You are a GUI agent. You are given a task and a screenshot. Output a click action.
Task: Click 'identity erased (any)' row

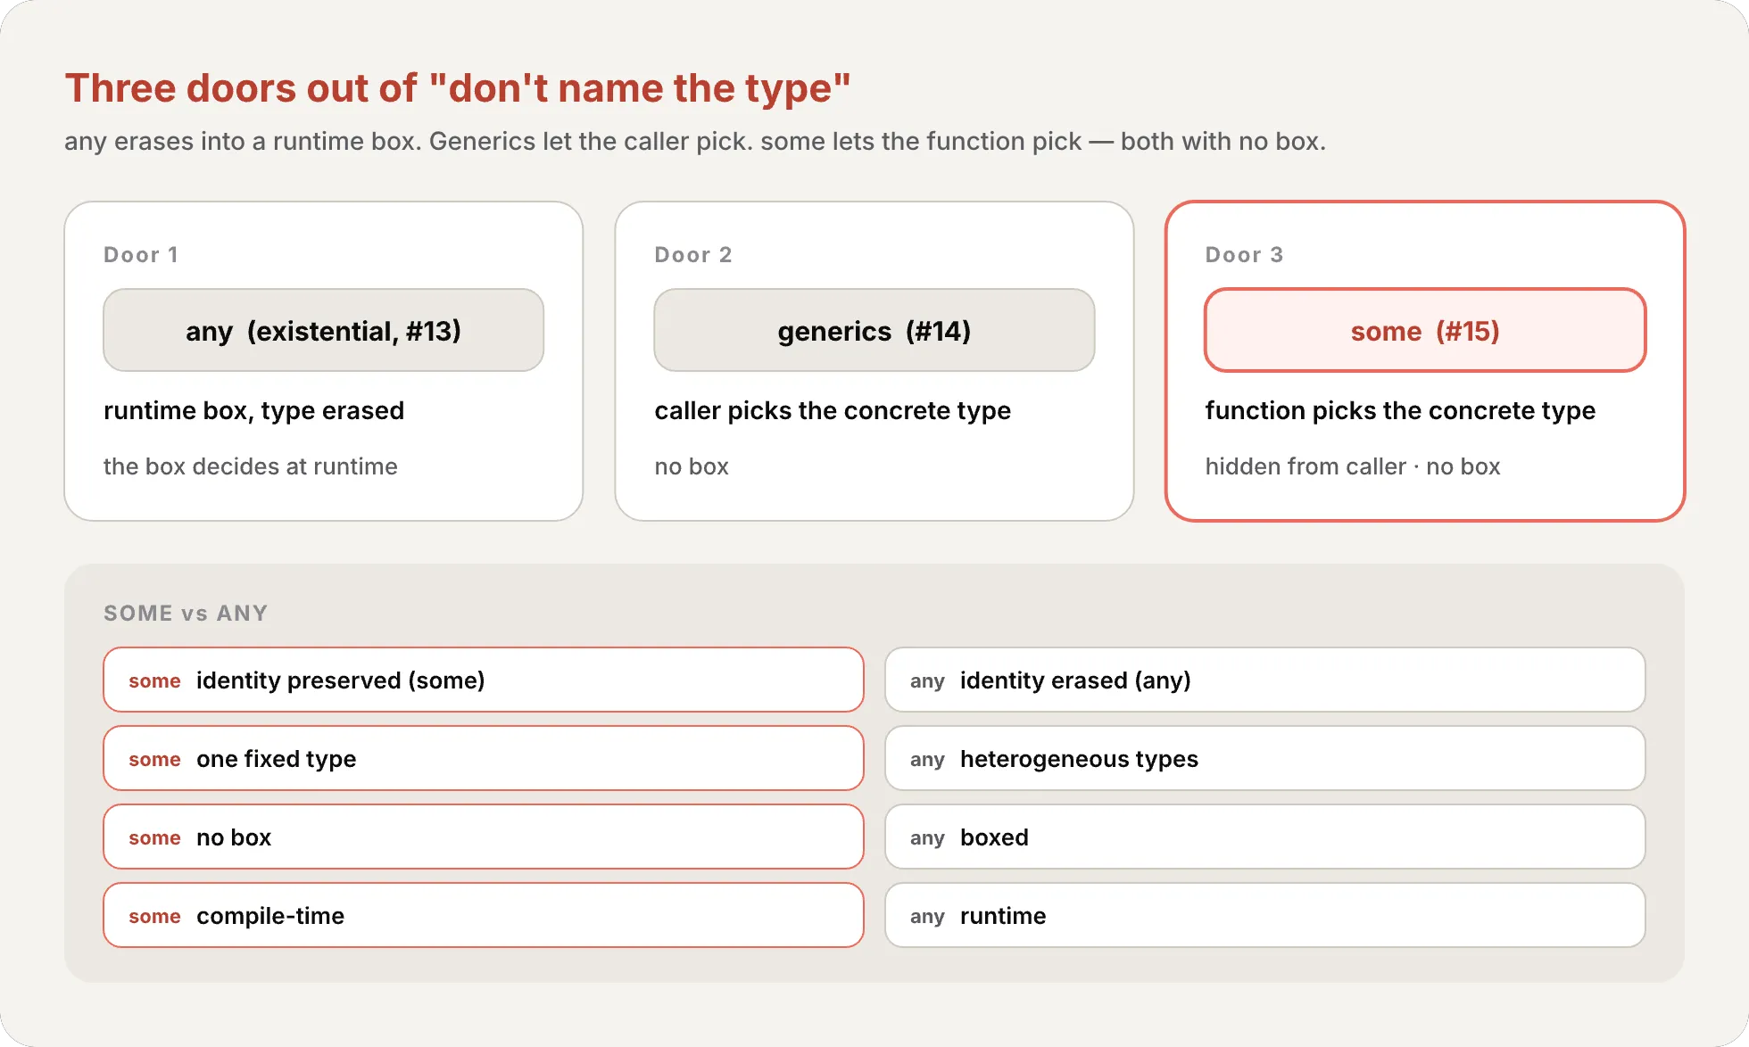(x=1265, y=680)
